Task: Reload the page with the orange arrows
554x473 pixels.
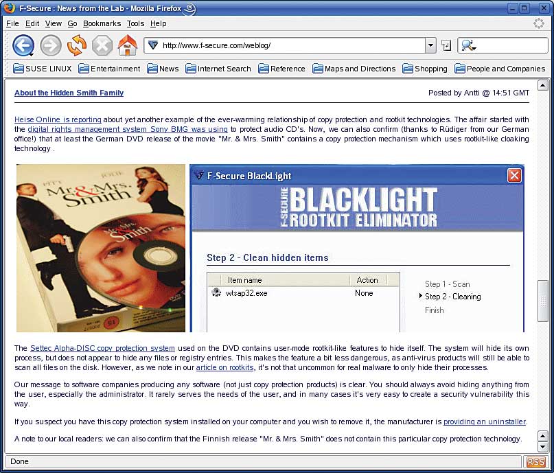Action: [x=77, y=45]
